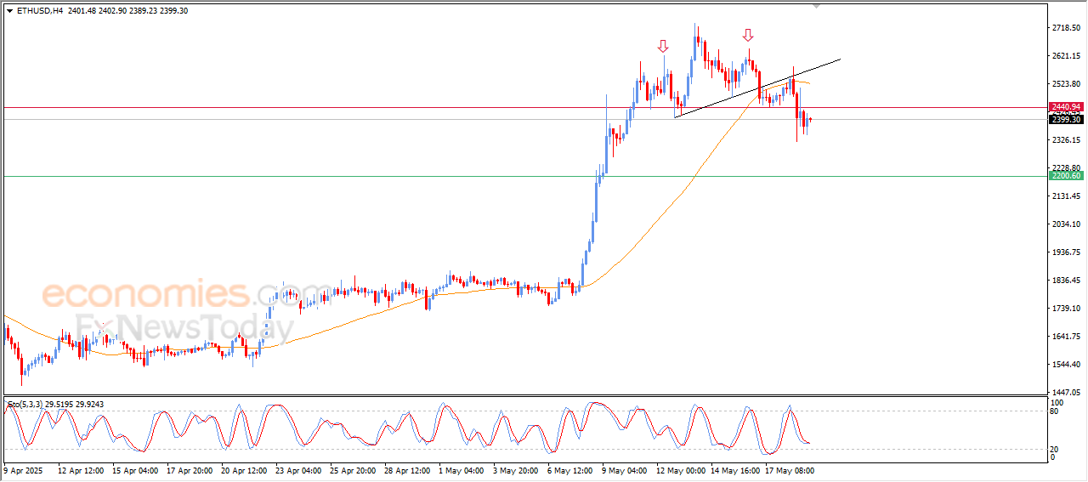Click the 17 Apr 20:00 time label
The height and width of the screenshot is (482, 1088).
click(190, 469)
